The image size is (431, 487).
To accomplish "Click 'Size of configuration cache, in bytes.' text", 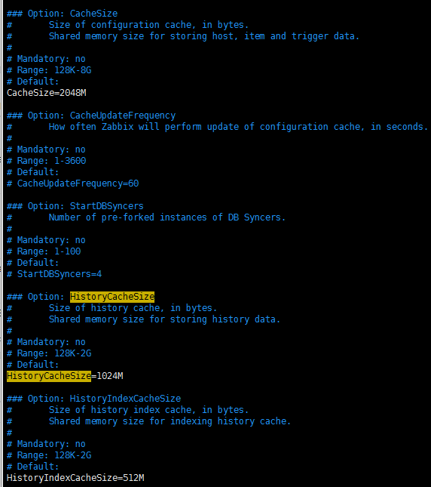I will (x=148, y=25).
